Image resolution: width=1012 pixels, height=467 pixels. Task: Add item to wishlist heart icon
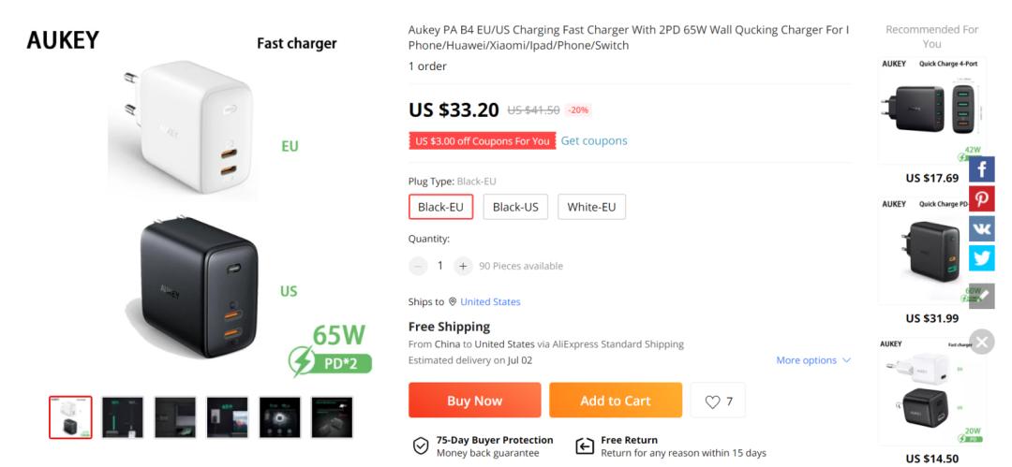tap(718, 401)
